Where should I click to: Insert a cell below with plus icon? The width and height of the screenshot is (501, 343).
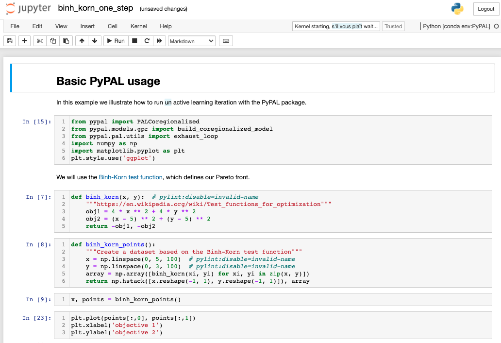pos(24,41)
